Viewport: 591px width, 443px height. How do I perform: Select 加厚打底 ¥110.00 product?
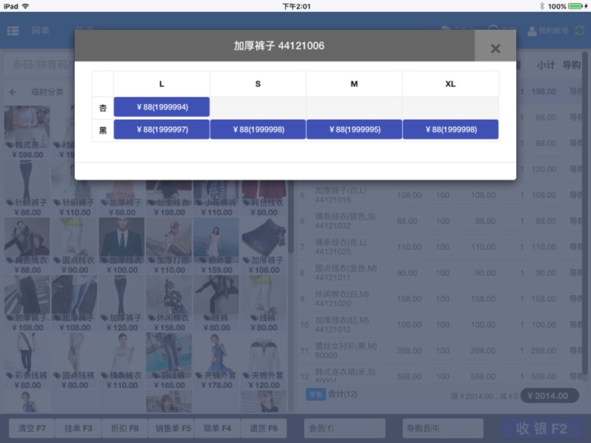pyautogui.click(x=169, y=246)
